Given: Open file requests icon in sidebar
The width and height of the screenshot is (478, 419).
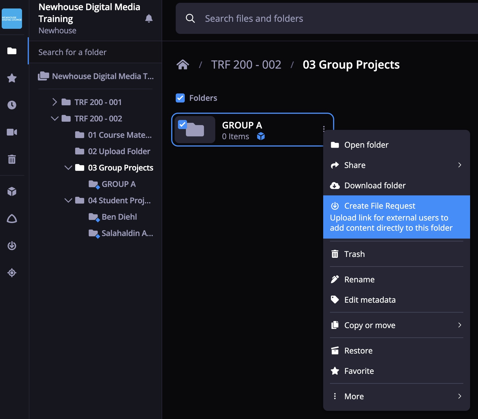Looking at the screenshot, I should click(x=12, y=246).
